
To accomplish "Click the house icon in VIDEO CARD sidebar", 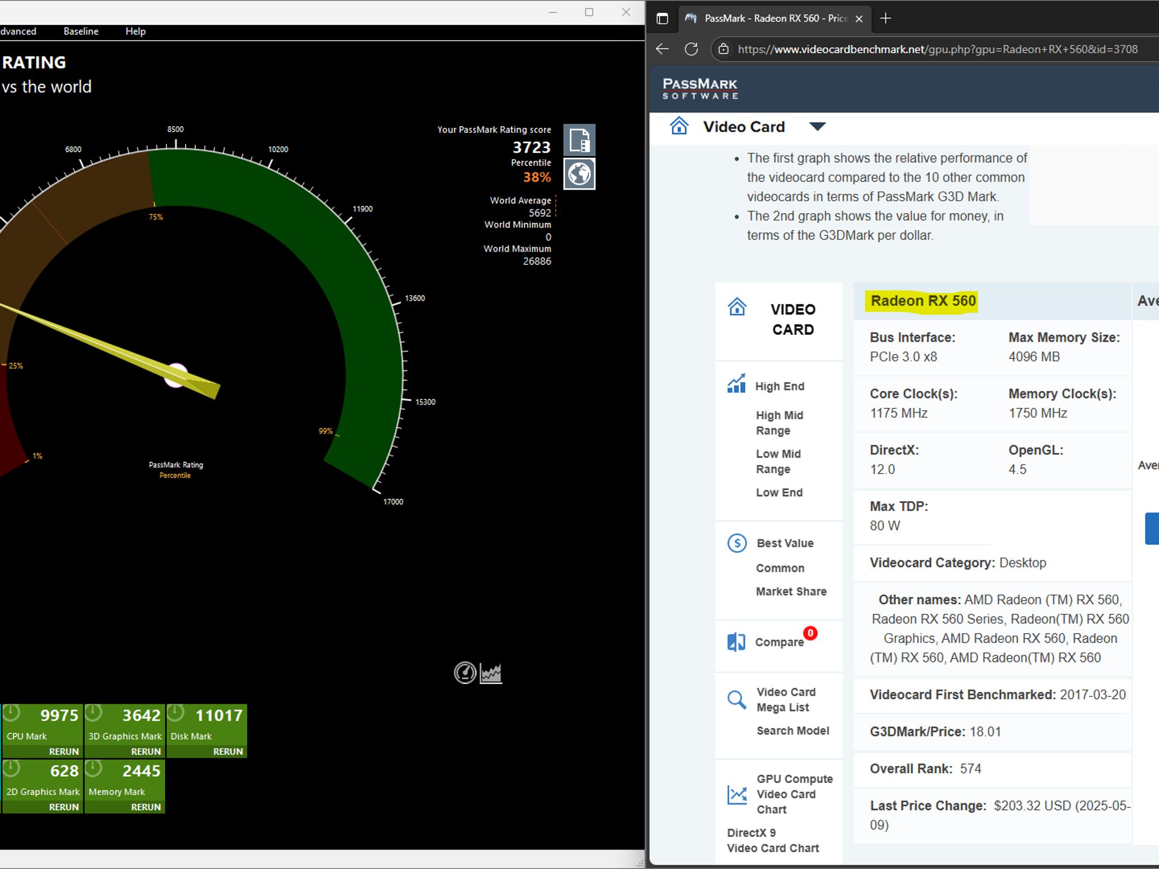I will click(x=737, y=307).
